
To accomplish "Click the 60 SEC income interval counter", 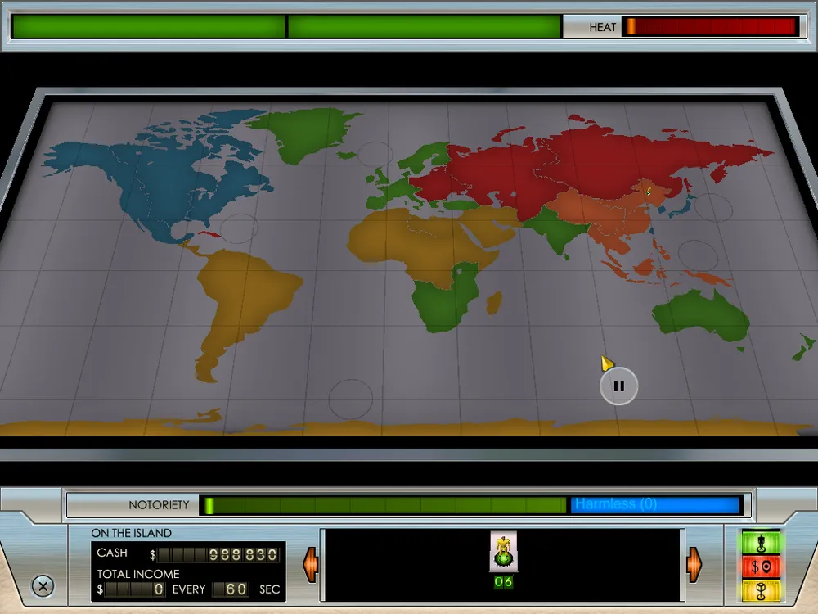I will [231, 589].
